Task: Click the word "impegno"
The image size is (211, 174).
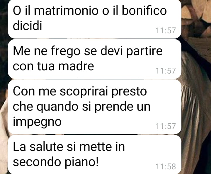Action: [37, 122]
